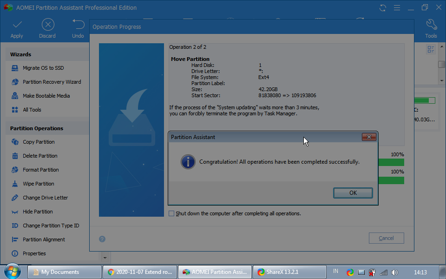Click the information icon in the message dialog
This screenshot has height=279, width=446.
pos(188,162)
